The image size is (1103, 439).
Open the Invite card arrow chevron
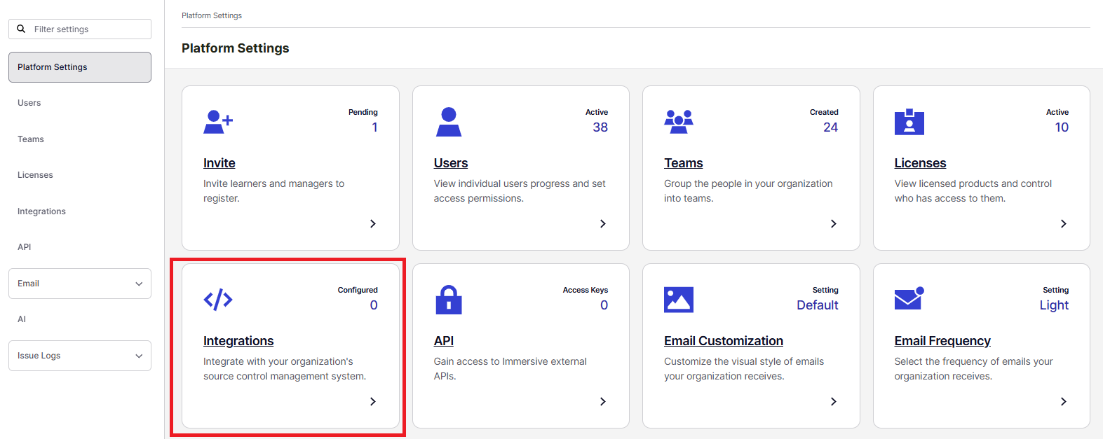373,224
